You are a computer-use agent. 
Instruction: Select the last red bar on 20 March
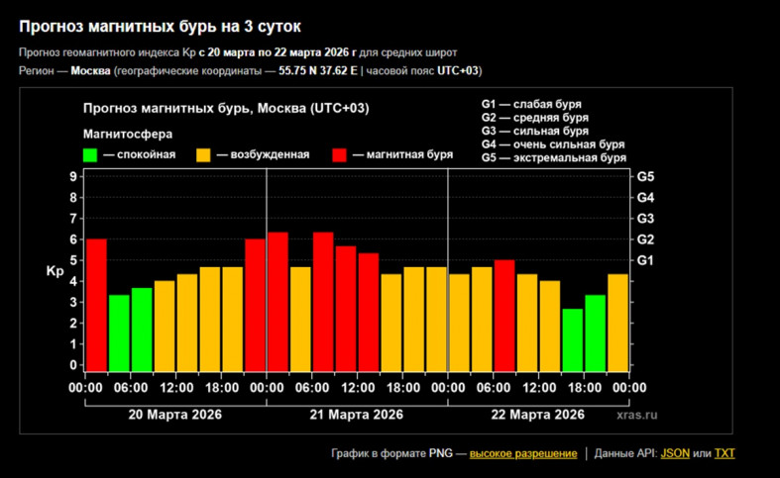click(255, 304)
